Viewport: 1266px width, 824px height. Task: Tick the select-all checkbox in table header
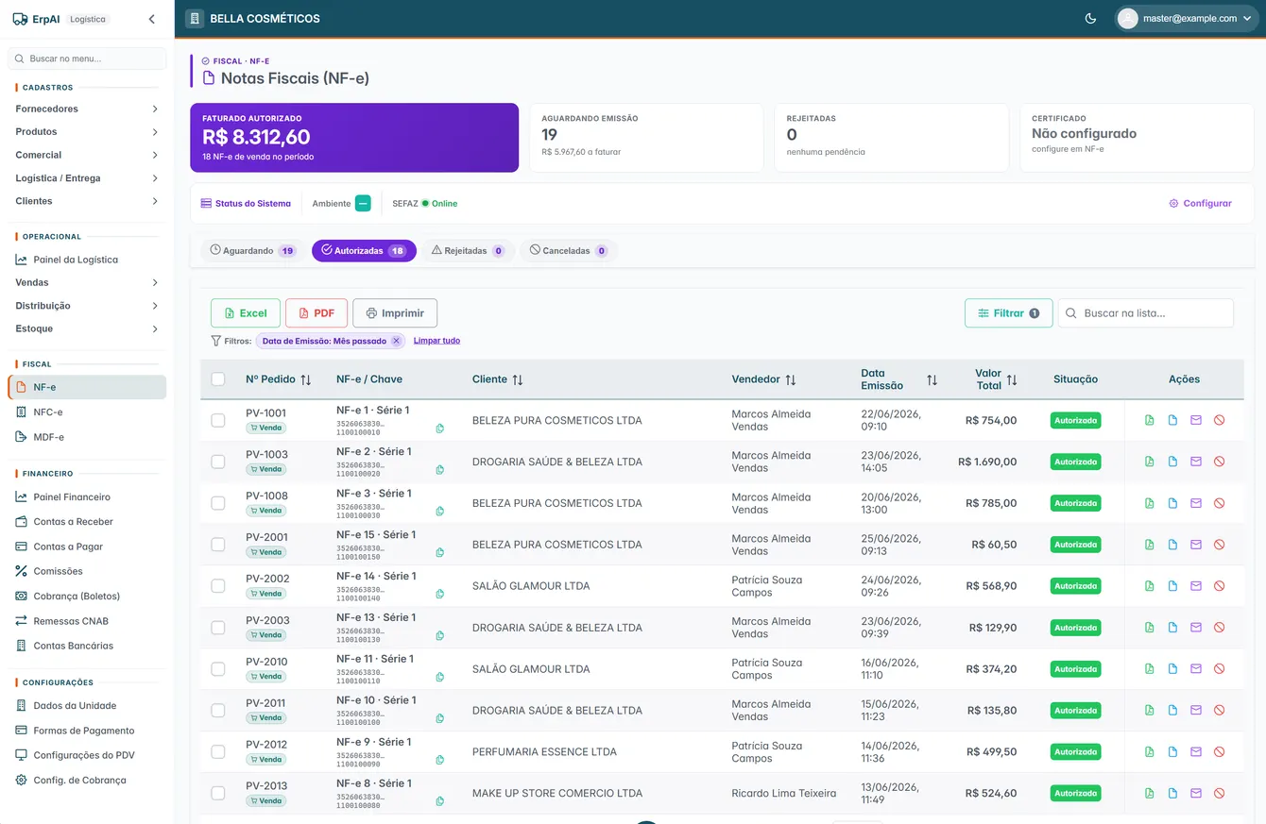pyautogui.click(x=218, y=378)
